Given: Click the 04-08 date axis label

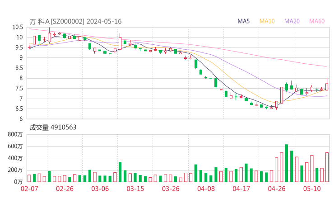Looking at the screenshot, I should pyautogui.click(x=206, y=189).
